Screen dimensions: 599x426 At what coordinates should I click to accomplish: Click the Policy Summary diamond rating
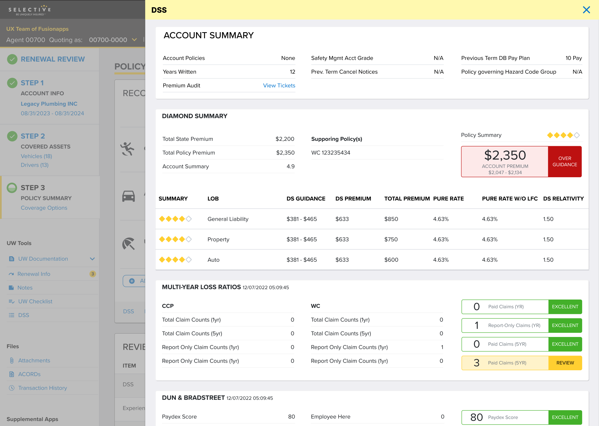(564, 135)
